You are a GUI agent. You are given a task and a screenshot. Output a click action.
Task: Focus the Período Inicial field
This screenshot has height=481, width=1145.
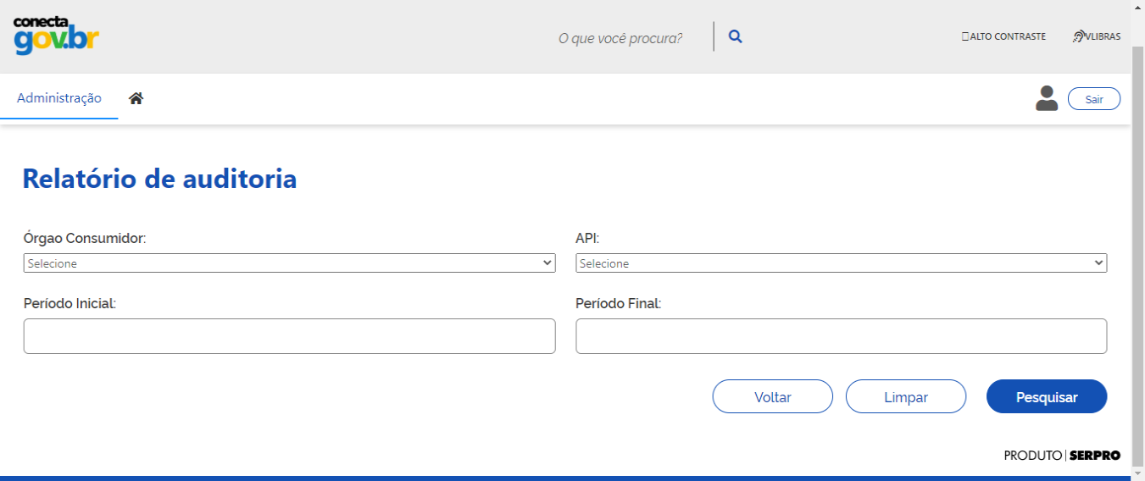point(289,336)
